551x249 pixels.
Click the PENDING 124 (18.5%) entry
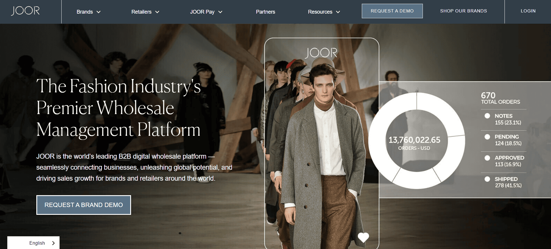click(508, 140)
